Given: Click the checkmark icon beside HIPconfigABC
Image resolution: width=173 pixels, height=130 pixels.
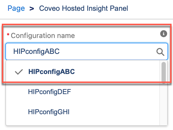Looking at the screenshot, I should click(x=19, y=72).
